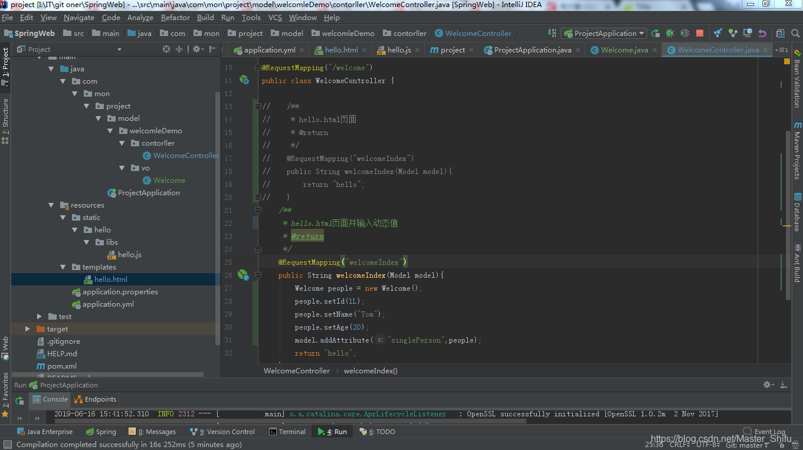The image size is (803, 450).
Task: Hide the Run tool window
Action: click(784, 385)
